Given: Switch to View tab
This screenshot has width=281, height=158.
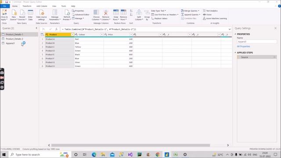Looking at the screenshot, I should click(x=54, y=6).
